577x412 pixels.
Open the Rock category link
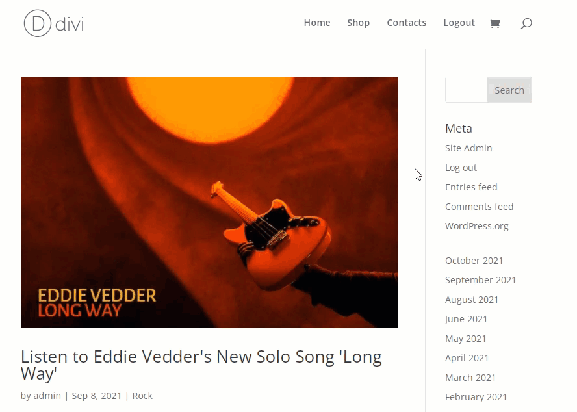click(x=142, y=396)
